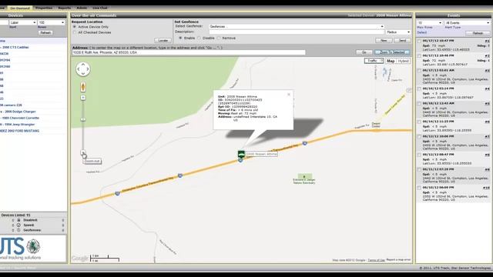Open the Radius dropdown
Screen dimensions: 493x277
[398, 32]
